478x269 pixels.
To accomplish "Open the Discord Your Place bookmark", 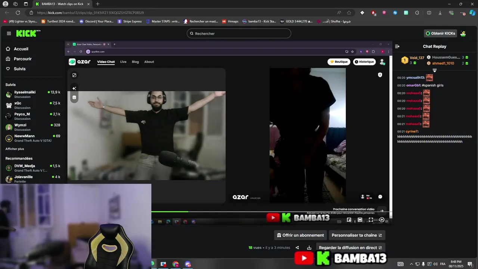I will (96, 21).
